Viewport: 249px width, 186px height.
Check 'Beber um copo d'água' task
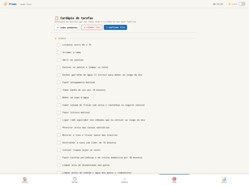click(59, 97)
